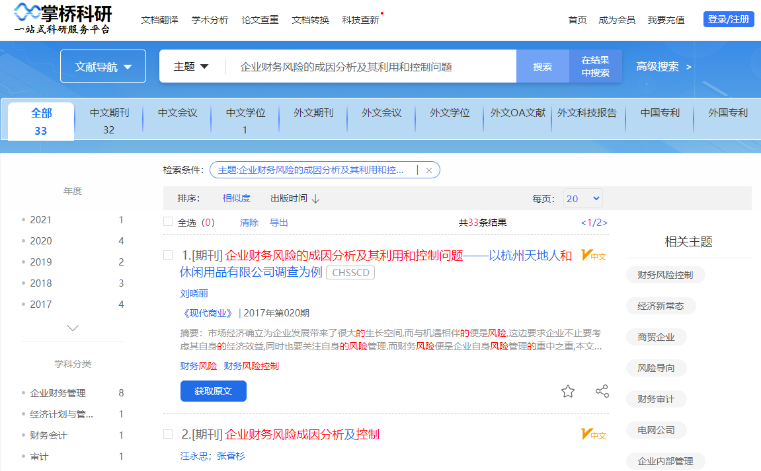Star the first result to favorite it
Screen dimensions: 761x471
[568, 391]
